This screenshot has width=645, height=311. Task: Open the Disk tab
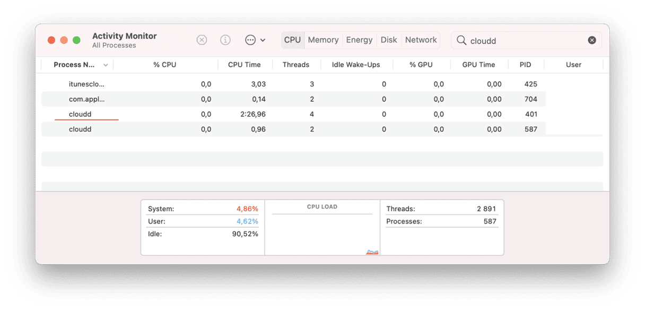pyautogui.click(x=389, y=40)
